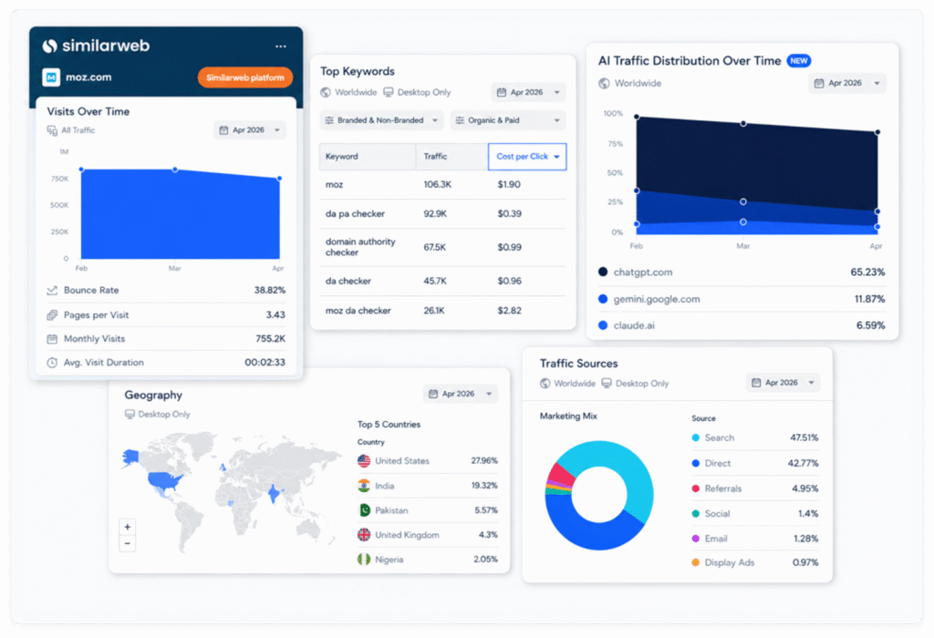Click the claude.ai legend label
The height and width of the screenshot is (638, 934).
pyautogui.click(x=634, y=325)
